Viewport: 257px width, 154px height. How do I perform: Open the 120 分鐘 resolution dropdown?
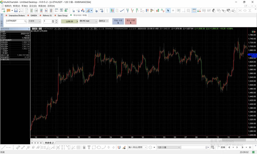(168, 147)
